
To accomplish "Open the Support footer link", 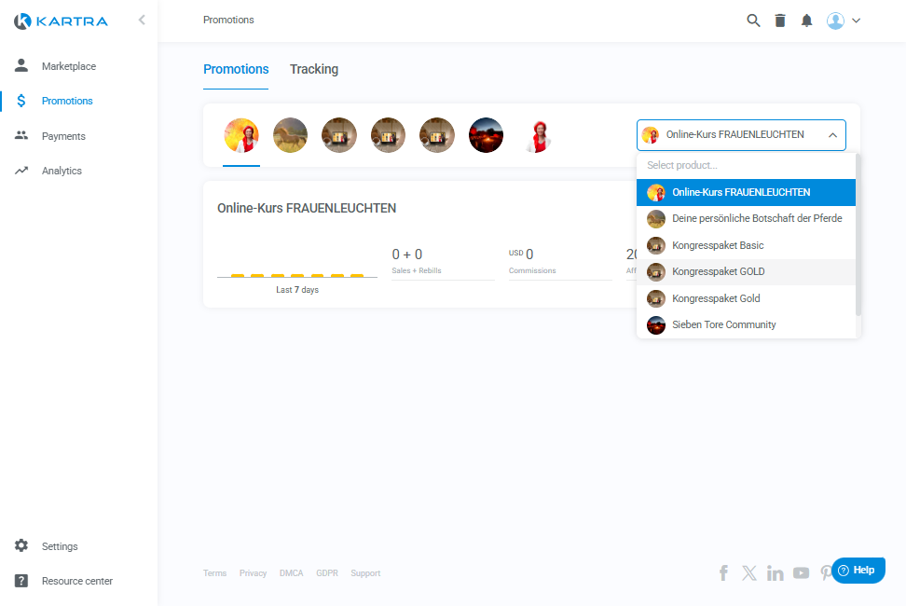I will (x=365, y=573).
